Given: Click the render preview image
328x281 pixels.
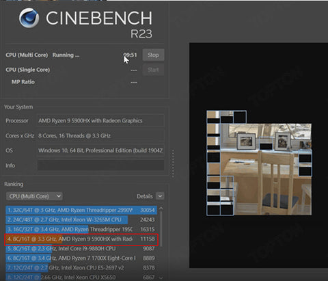Looking at the screenshot, I should coord(259,163).
